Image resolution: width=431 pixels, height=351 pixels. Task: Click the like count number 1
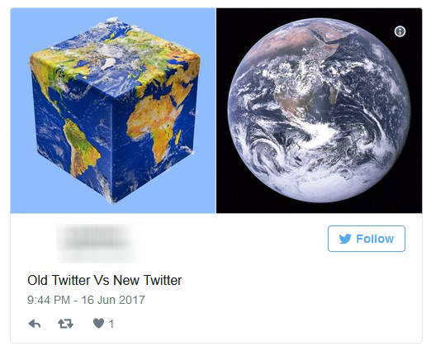pyautogui.click(x=111, y=324)
